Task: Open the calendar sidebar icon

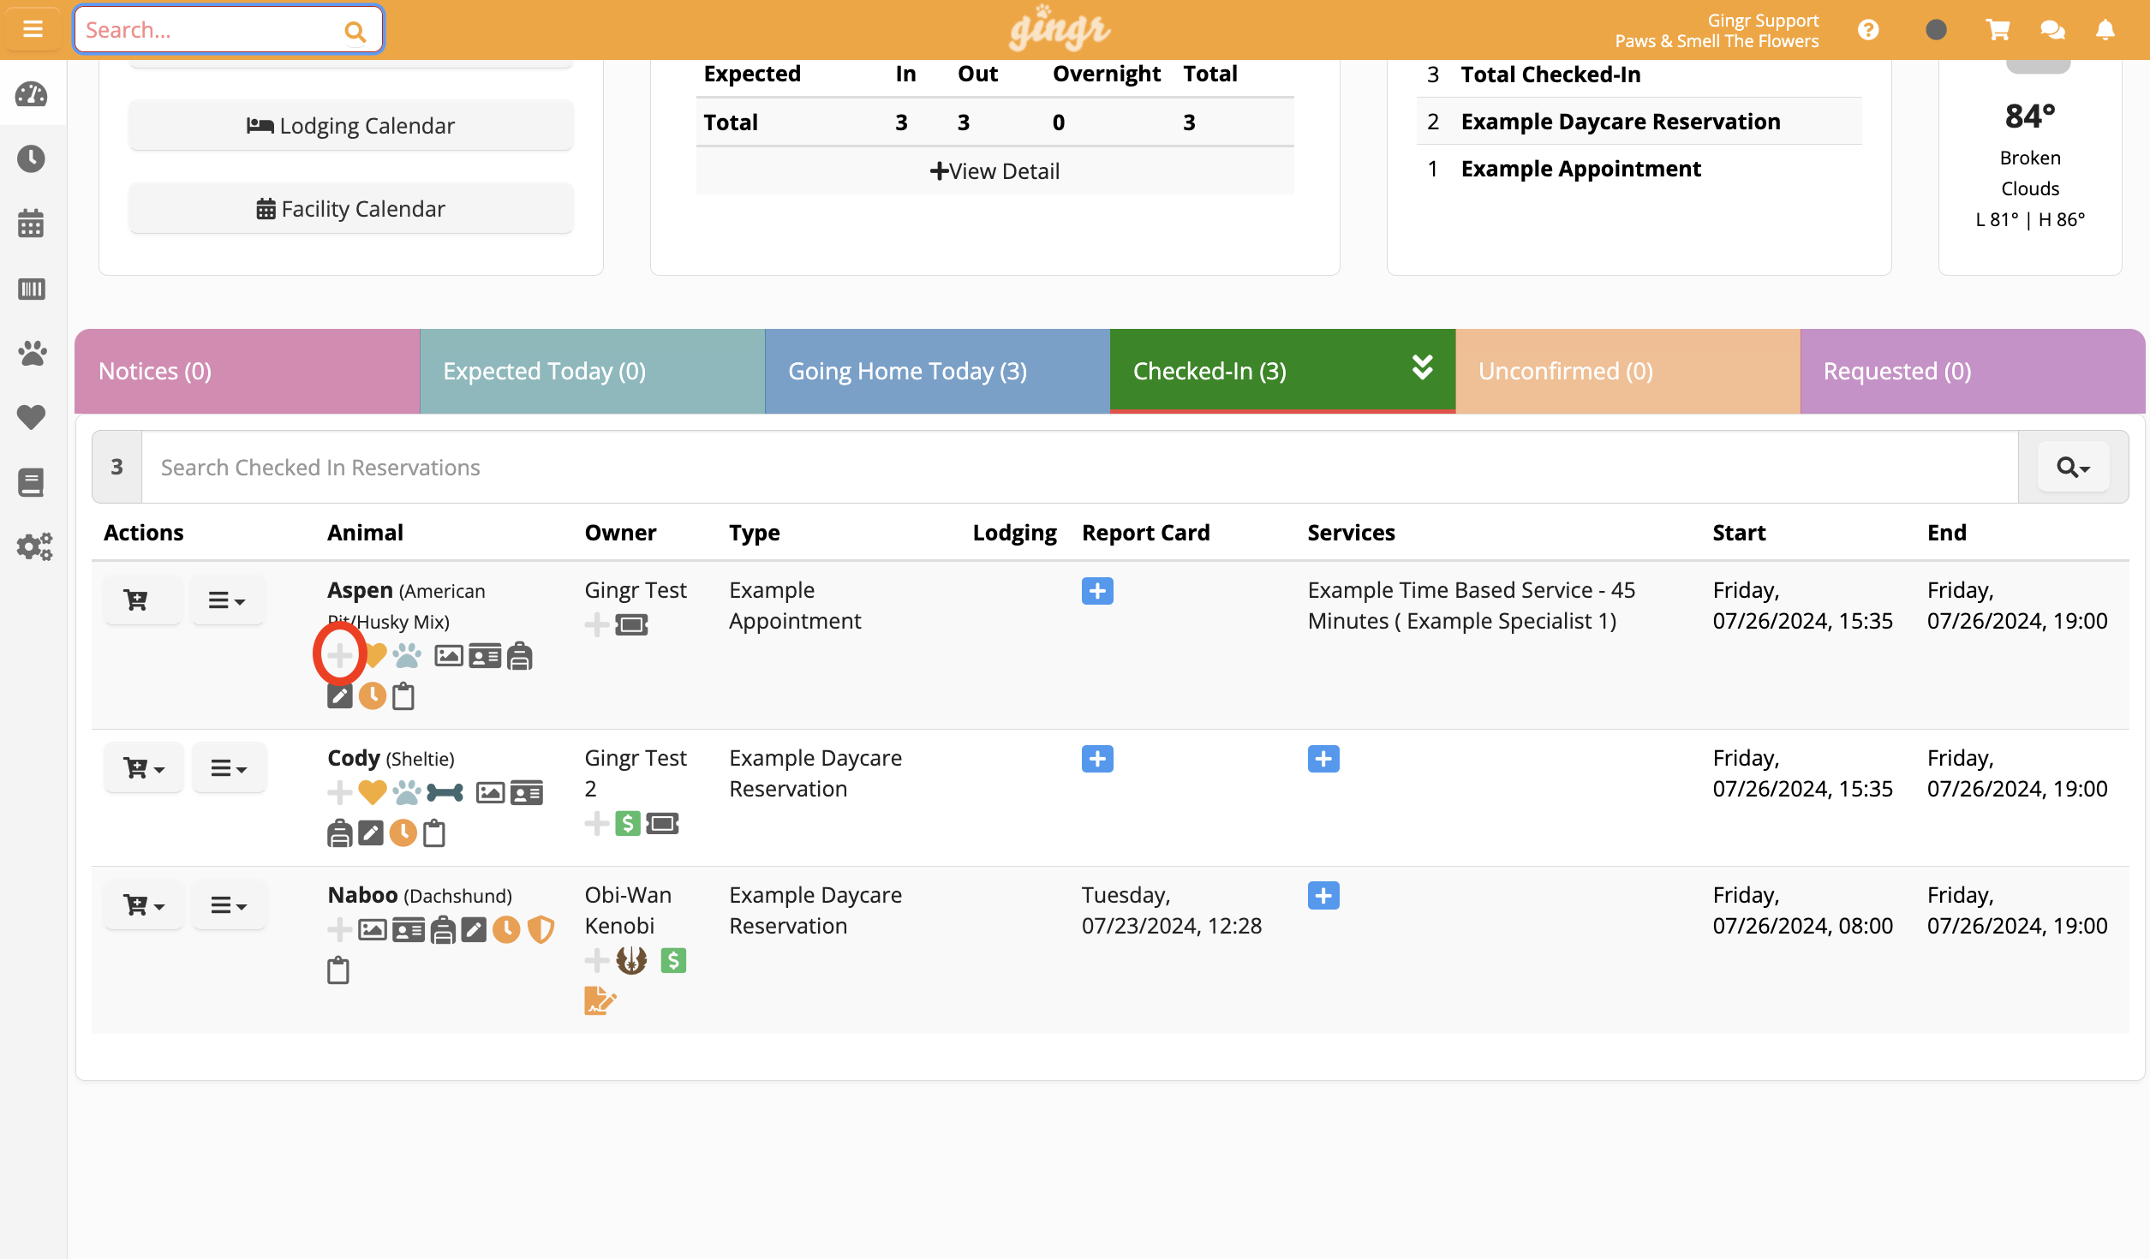Action: 32,224
